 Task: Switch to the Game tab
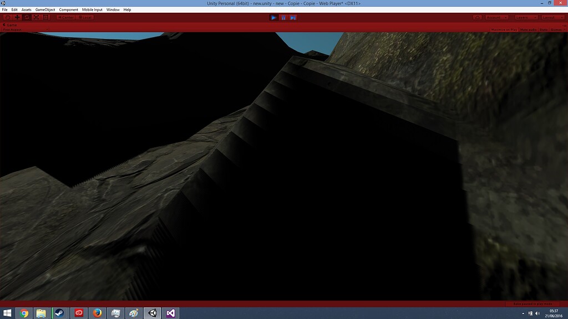[x=10, y=24]
